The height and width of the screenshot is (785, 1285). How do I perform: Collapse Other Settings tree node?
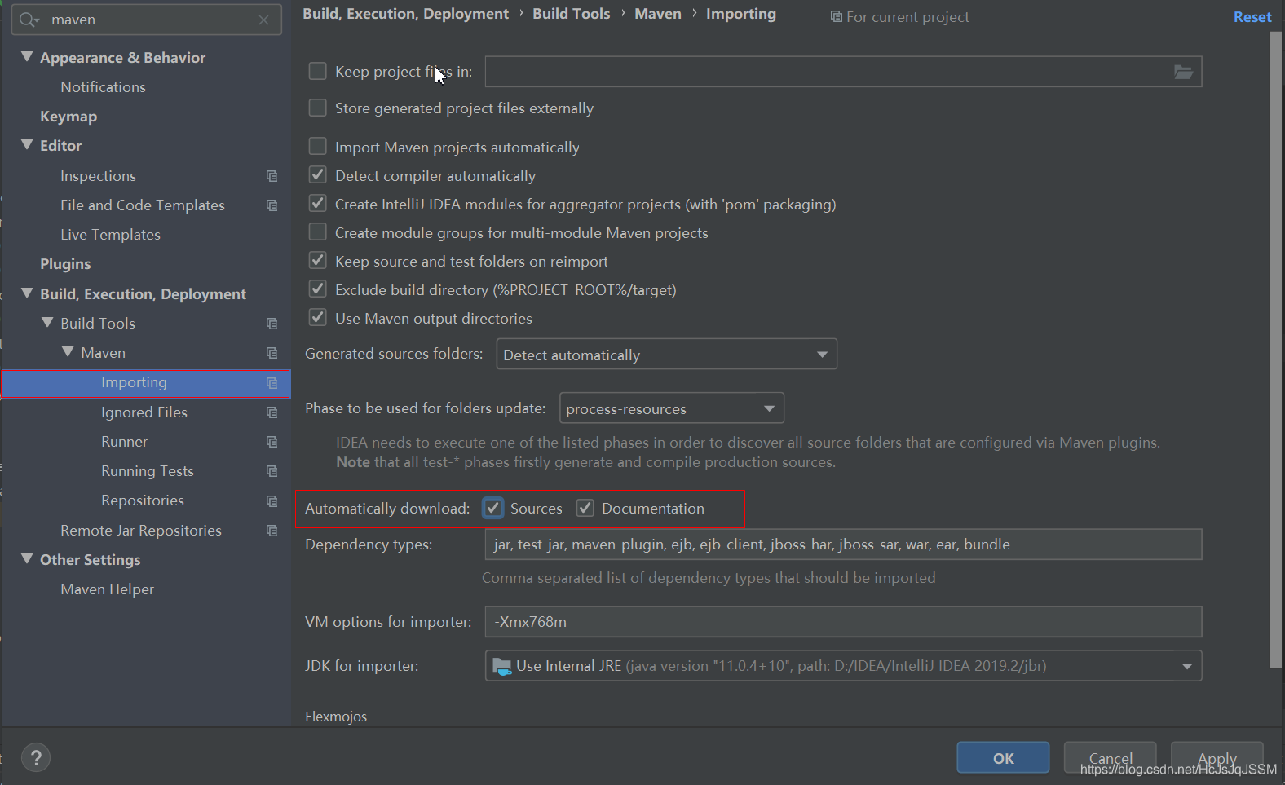[x=27, y=559]
